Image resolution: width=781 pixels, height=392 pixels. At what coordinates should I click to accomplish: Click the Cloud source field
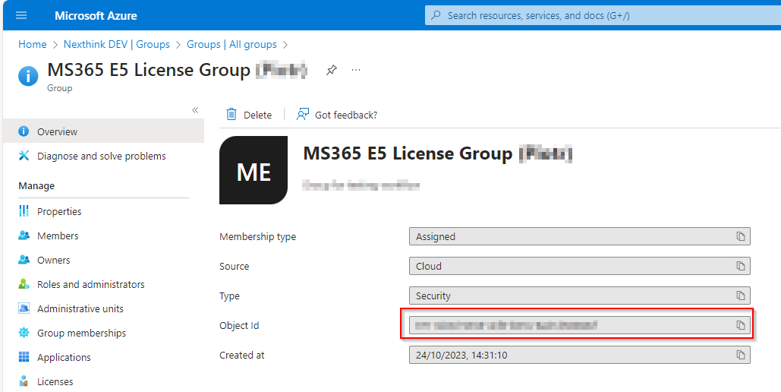point(579,266)
